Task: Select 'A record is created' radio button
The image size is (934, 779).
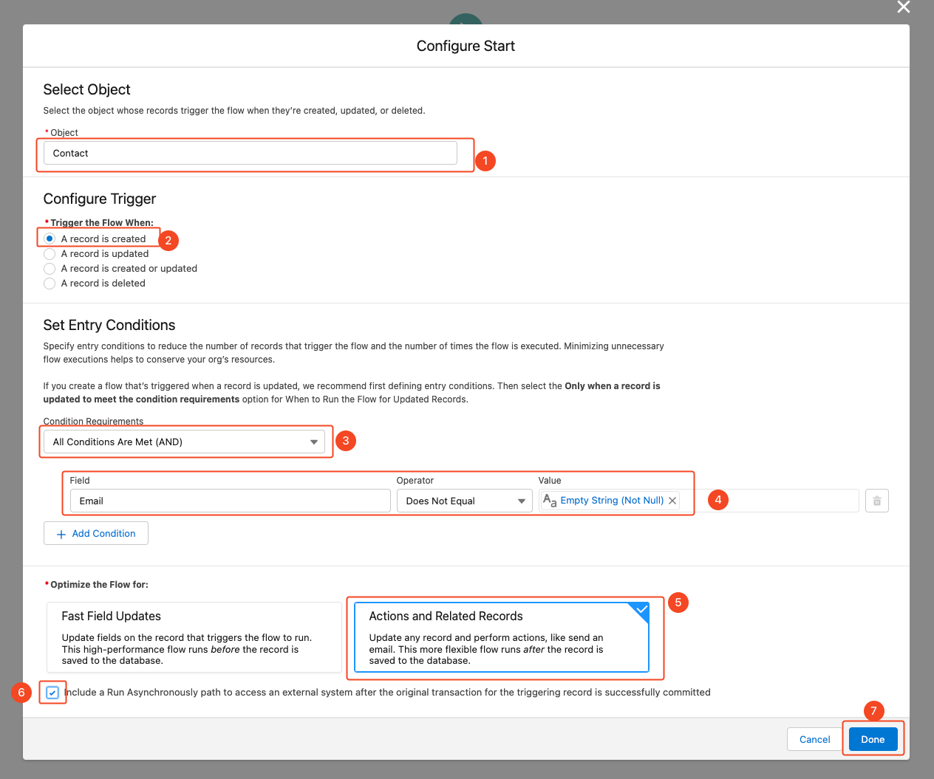Action: (x=50, y=238)
